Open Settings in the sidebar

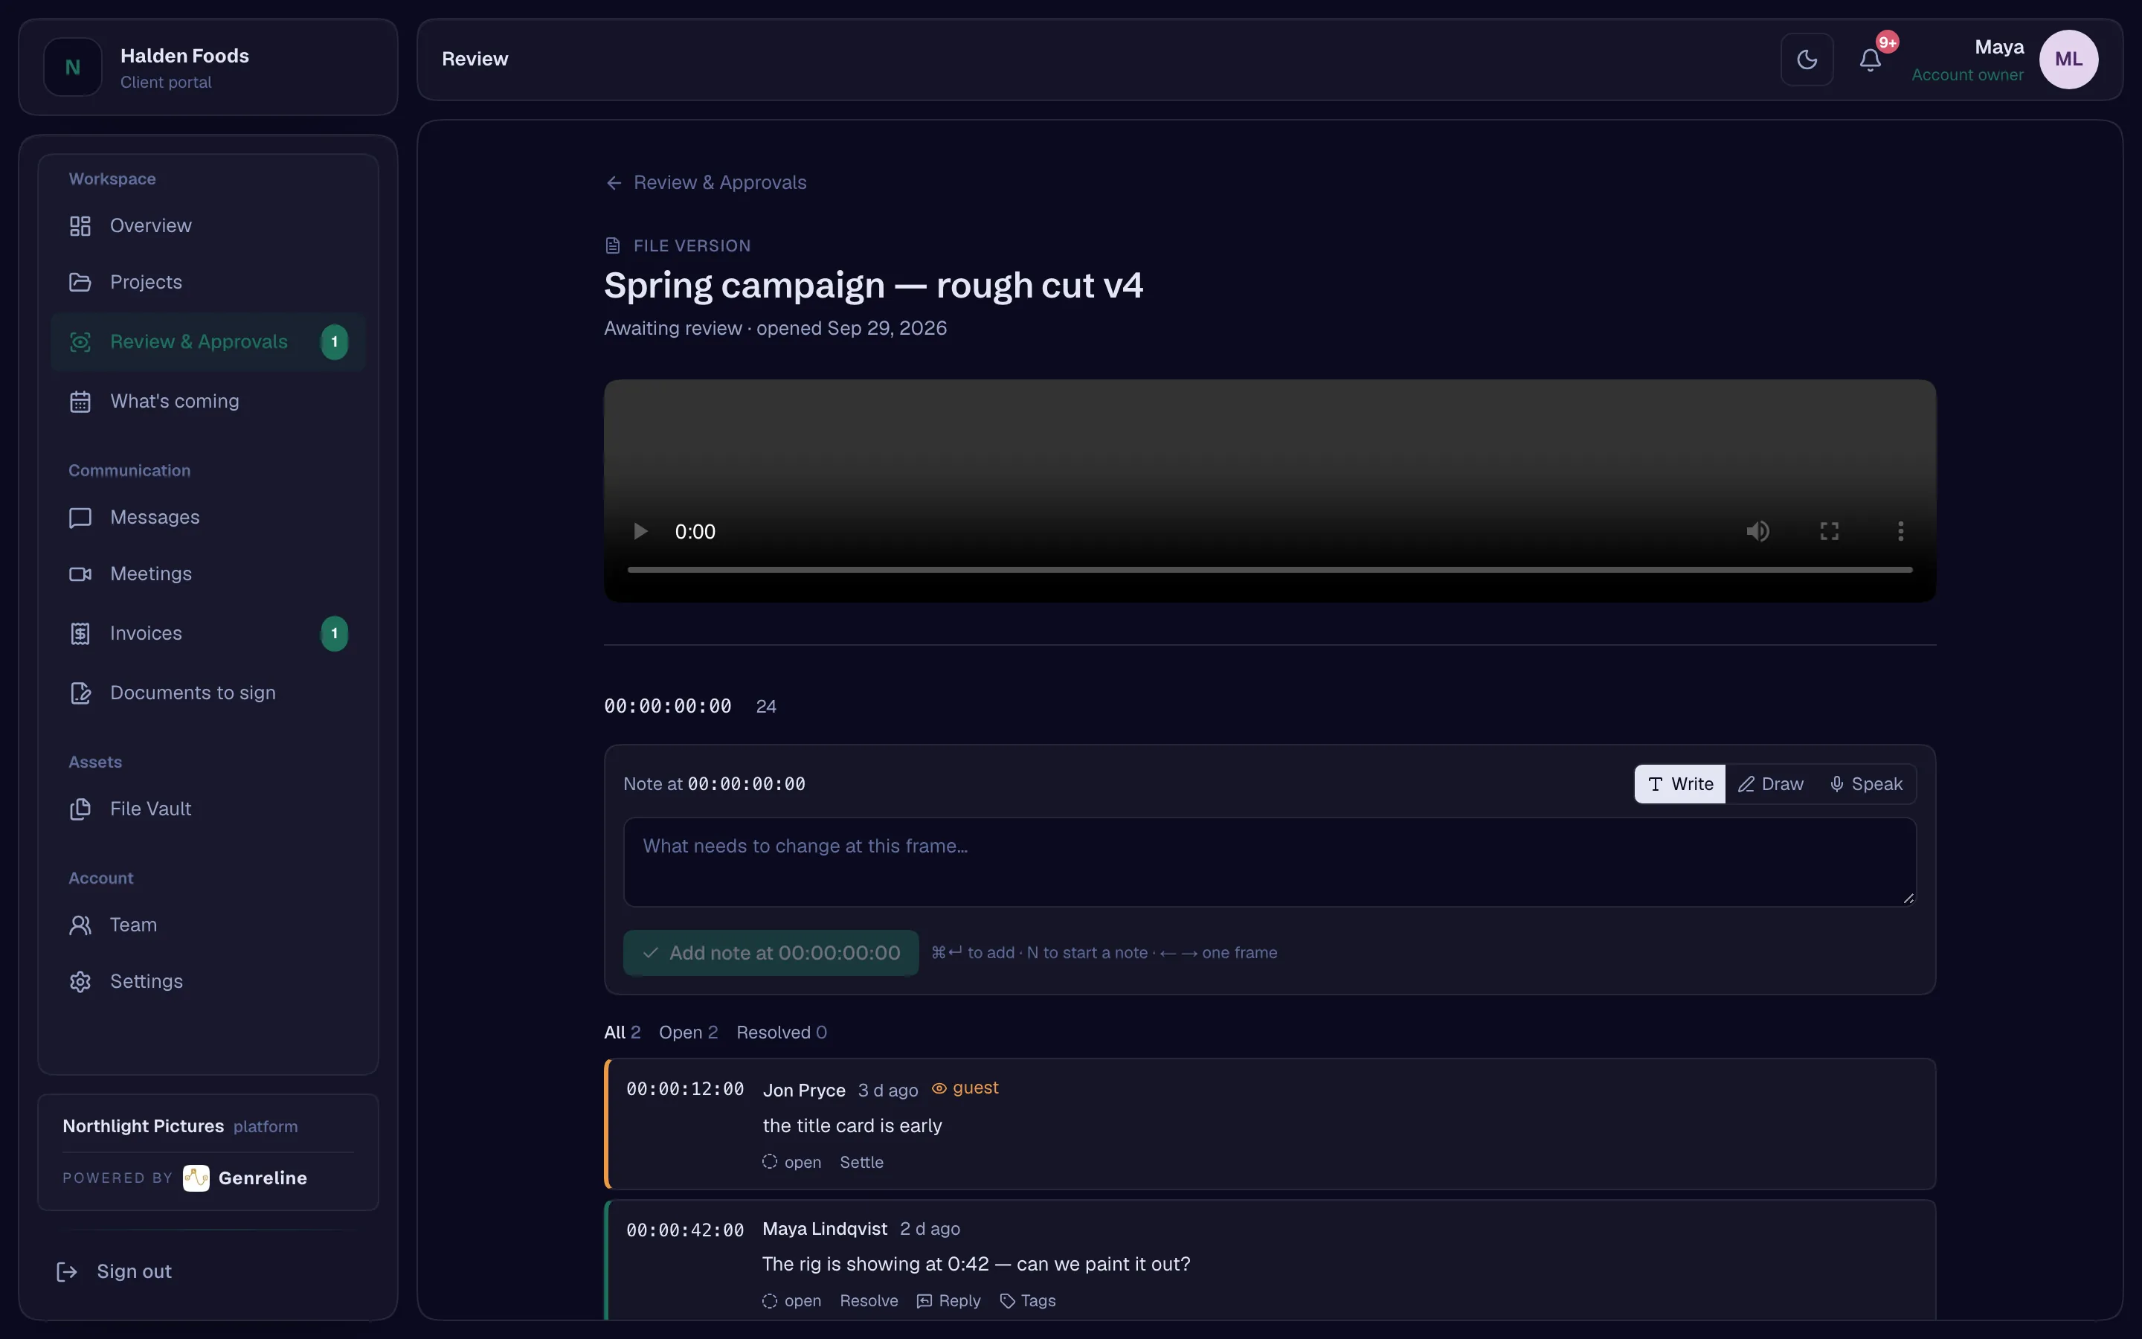pyautogui.click(x=208, y=981)
